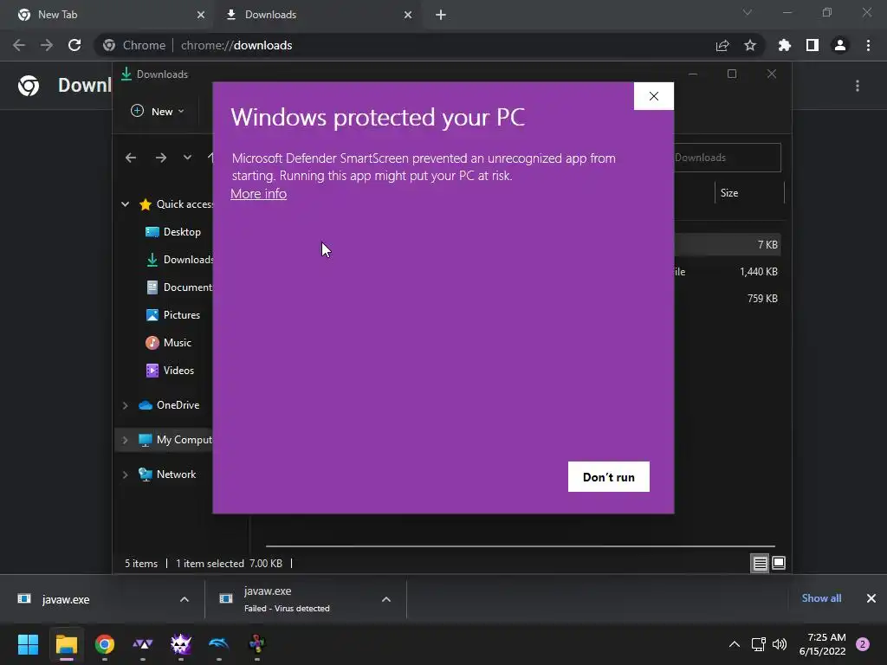Open New dropdown in File Explorer

pyautogui.click(x=158, y=112)
